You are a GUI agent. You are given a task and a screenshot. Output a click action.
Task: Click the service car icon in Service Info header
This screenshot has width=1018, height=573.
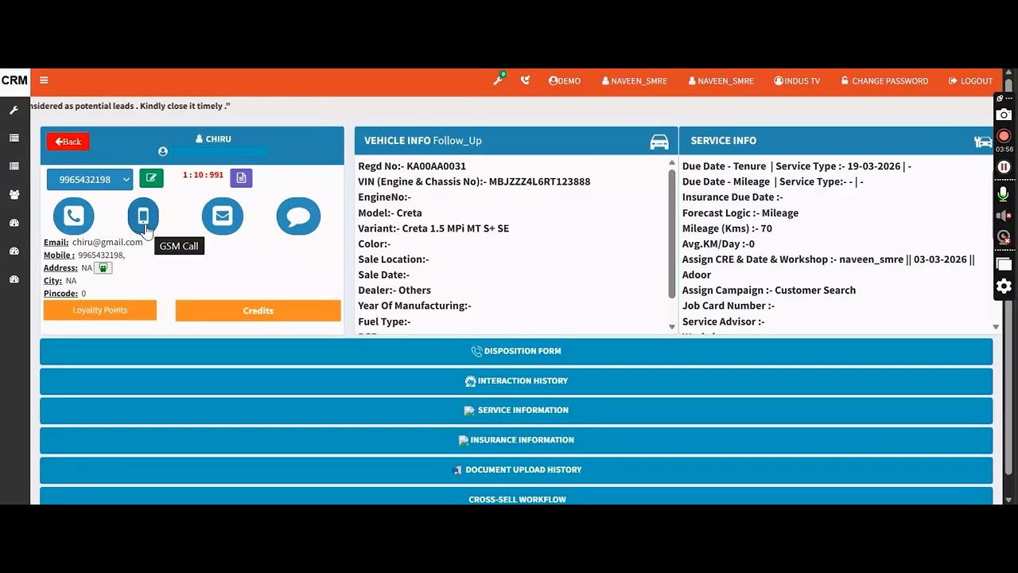(x=983, y=142)
